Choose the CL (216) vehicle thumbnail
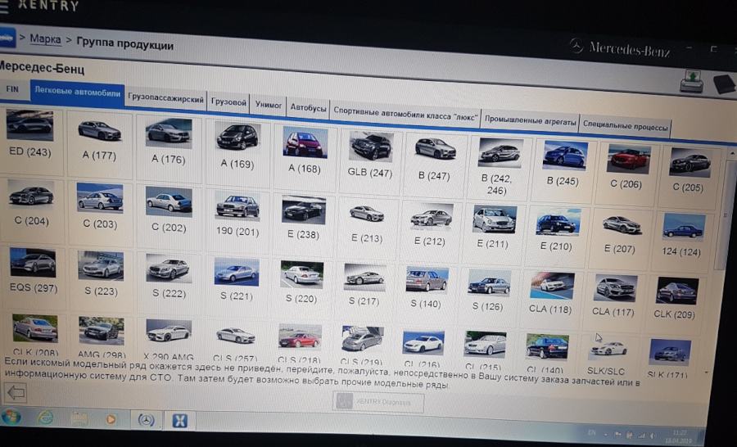This screenshot has height=447, width=737. [x=423, y=350]
